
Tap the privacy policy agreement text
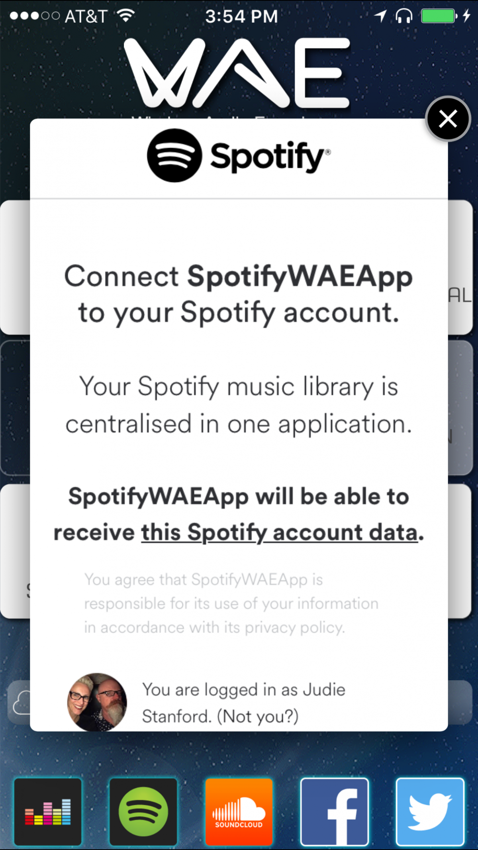[x=231, y=603]
